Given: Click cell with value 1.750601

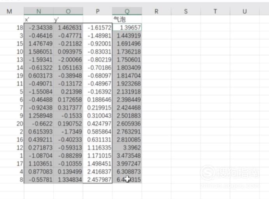Looking at the screenshot, I should pyautogui.click(x=127, y=60).
